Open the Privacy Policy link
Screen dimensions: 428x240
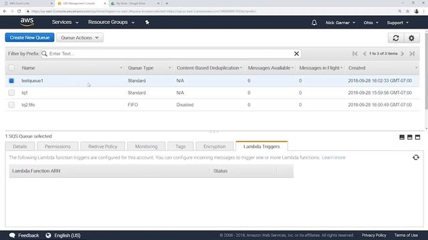click(x=374, y=235)
